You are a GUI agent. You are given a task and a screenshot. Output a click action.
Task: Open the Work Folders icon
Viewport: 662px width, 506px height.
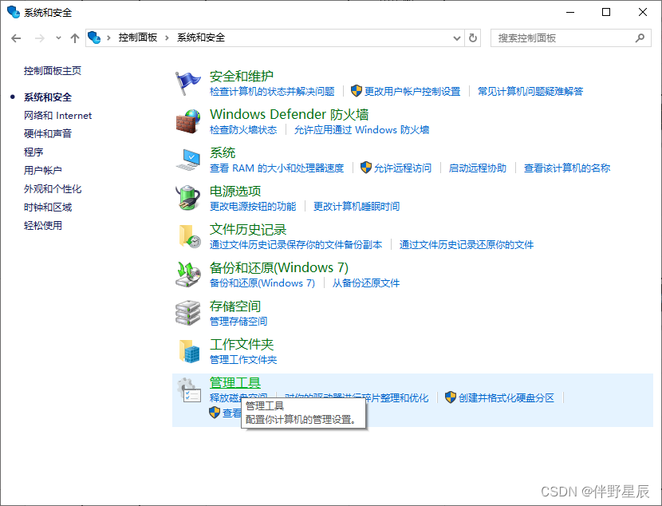pyautogui.click(x=189, y=351)
